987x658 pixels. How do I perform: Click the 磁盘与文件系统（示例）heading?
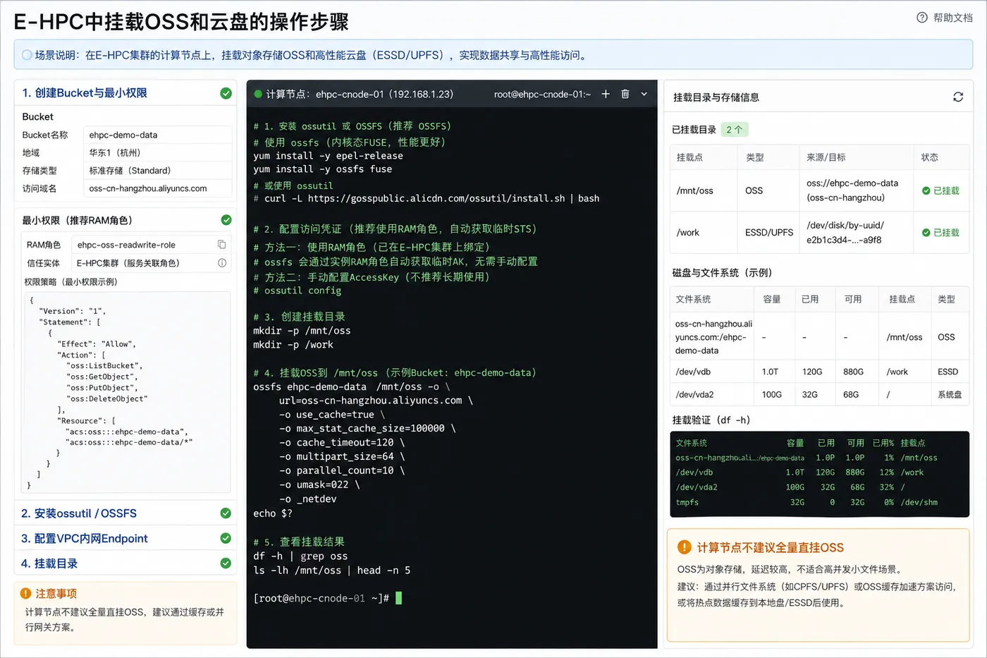pos(723,272)
